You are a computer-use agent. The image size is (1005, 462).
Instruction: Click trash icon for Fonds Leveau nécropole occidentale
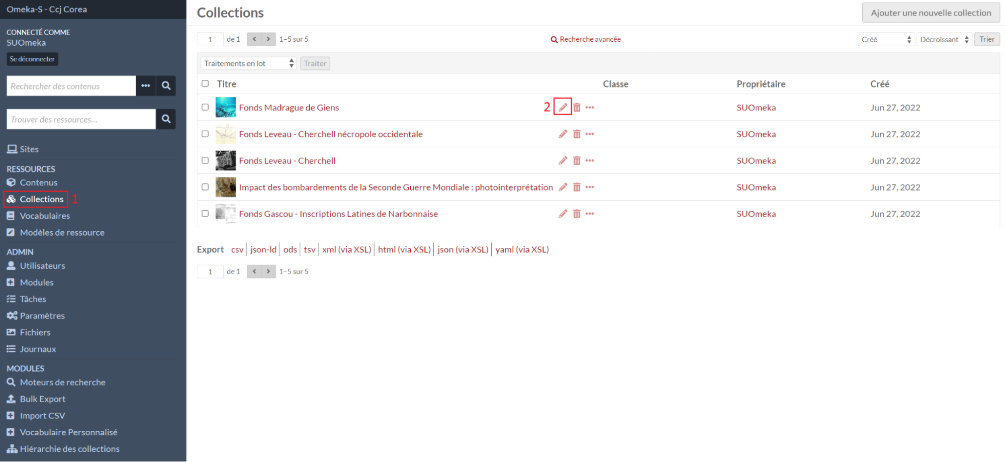click(577, 134)
